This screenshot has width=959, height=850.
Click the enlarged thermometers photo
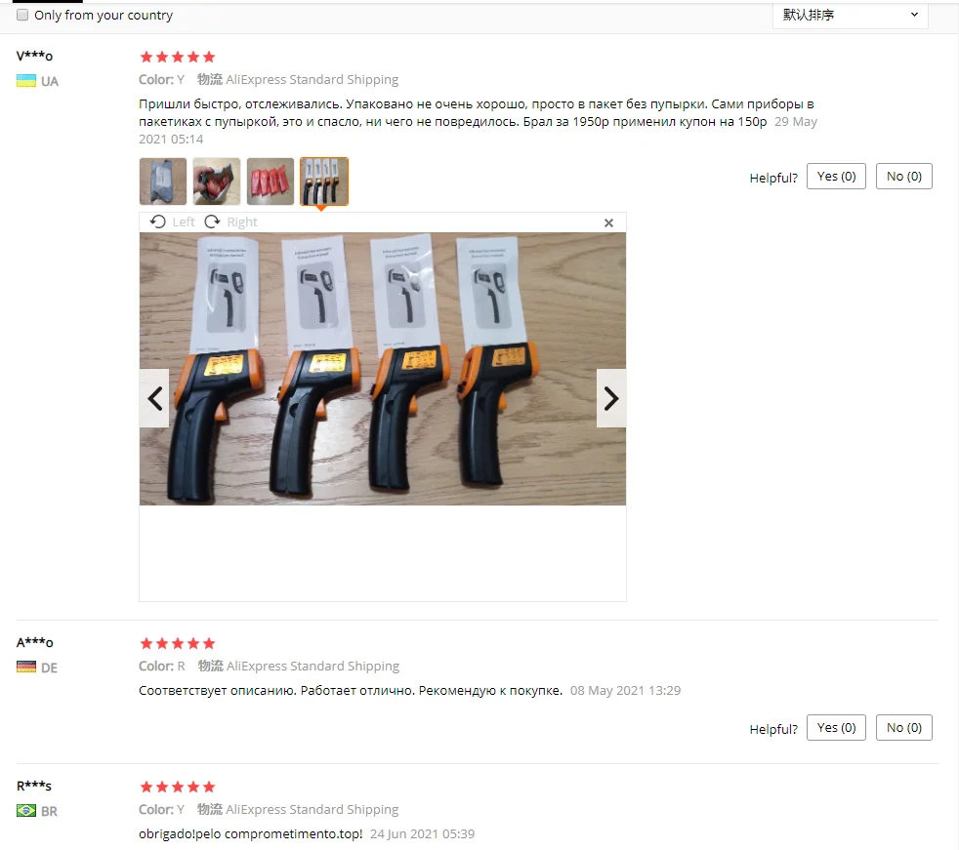point(383,369)
